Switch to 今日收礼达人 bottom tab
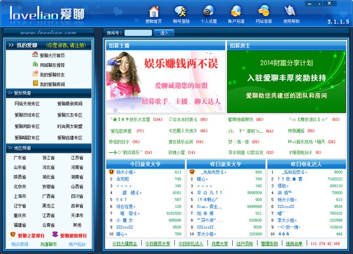The width and height of the screenshot is (353, 254). [191, 244]
